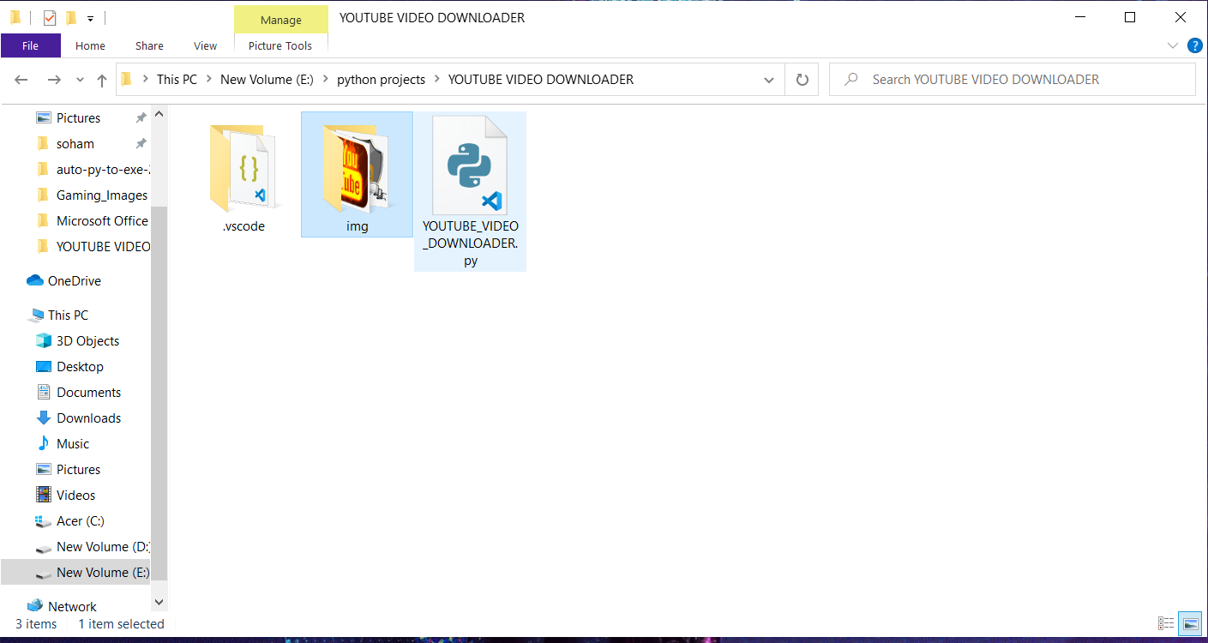Select the img folder thumbnail
The image size is (1208, 643).
click(357, 169)
